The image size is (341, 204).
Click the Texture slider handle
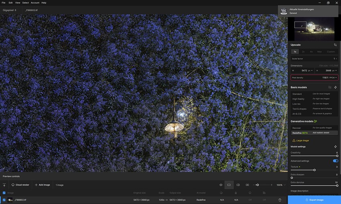tap(315, 170)
